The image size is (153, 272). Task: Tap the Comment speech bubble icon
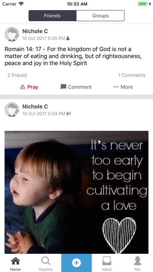tap(63, 87)
